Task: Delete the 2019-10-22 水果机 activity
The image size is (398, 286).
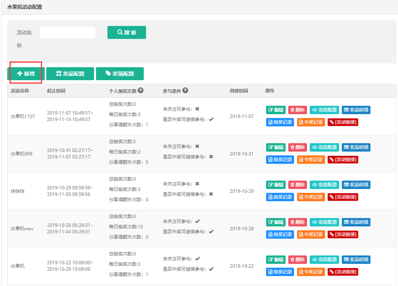Action: click(x=297, y=260)
